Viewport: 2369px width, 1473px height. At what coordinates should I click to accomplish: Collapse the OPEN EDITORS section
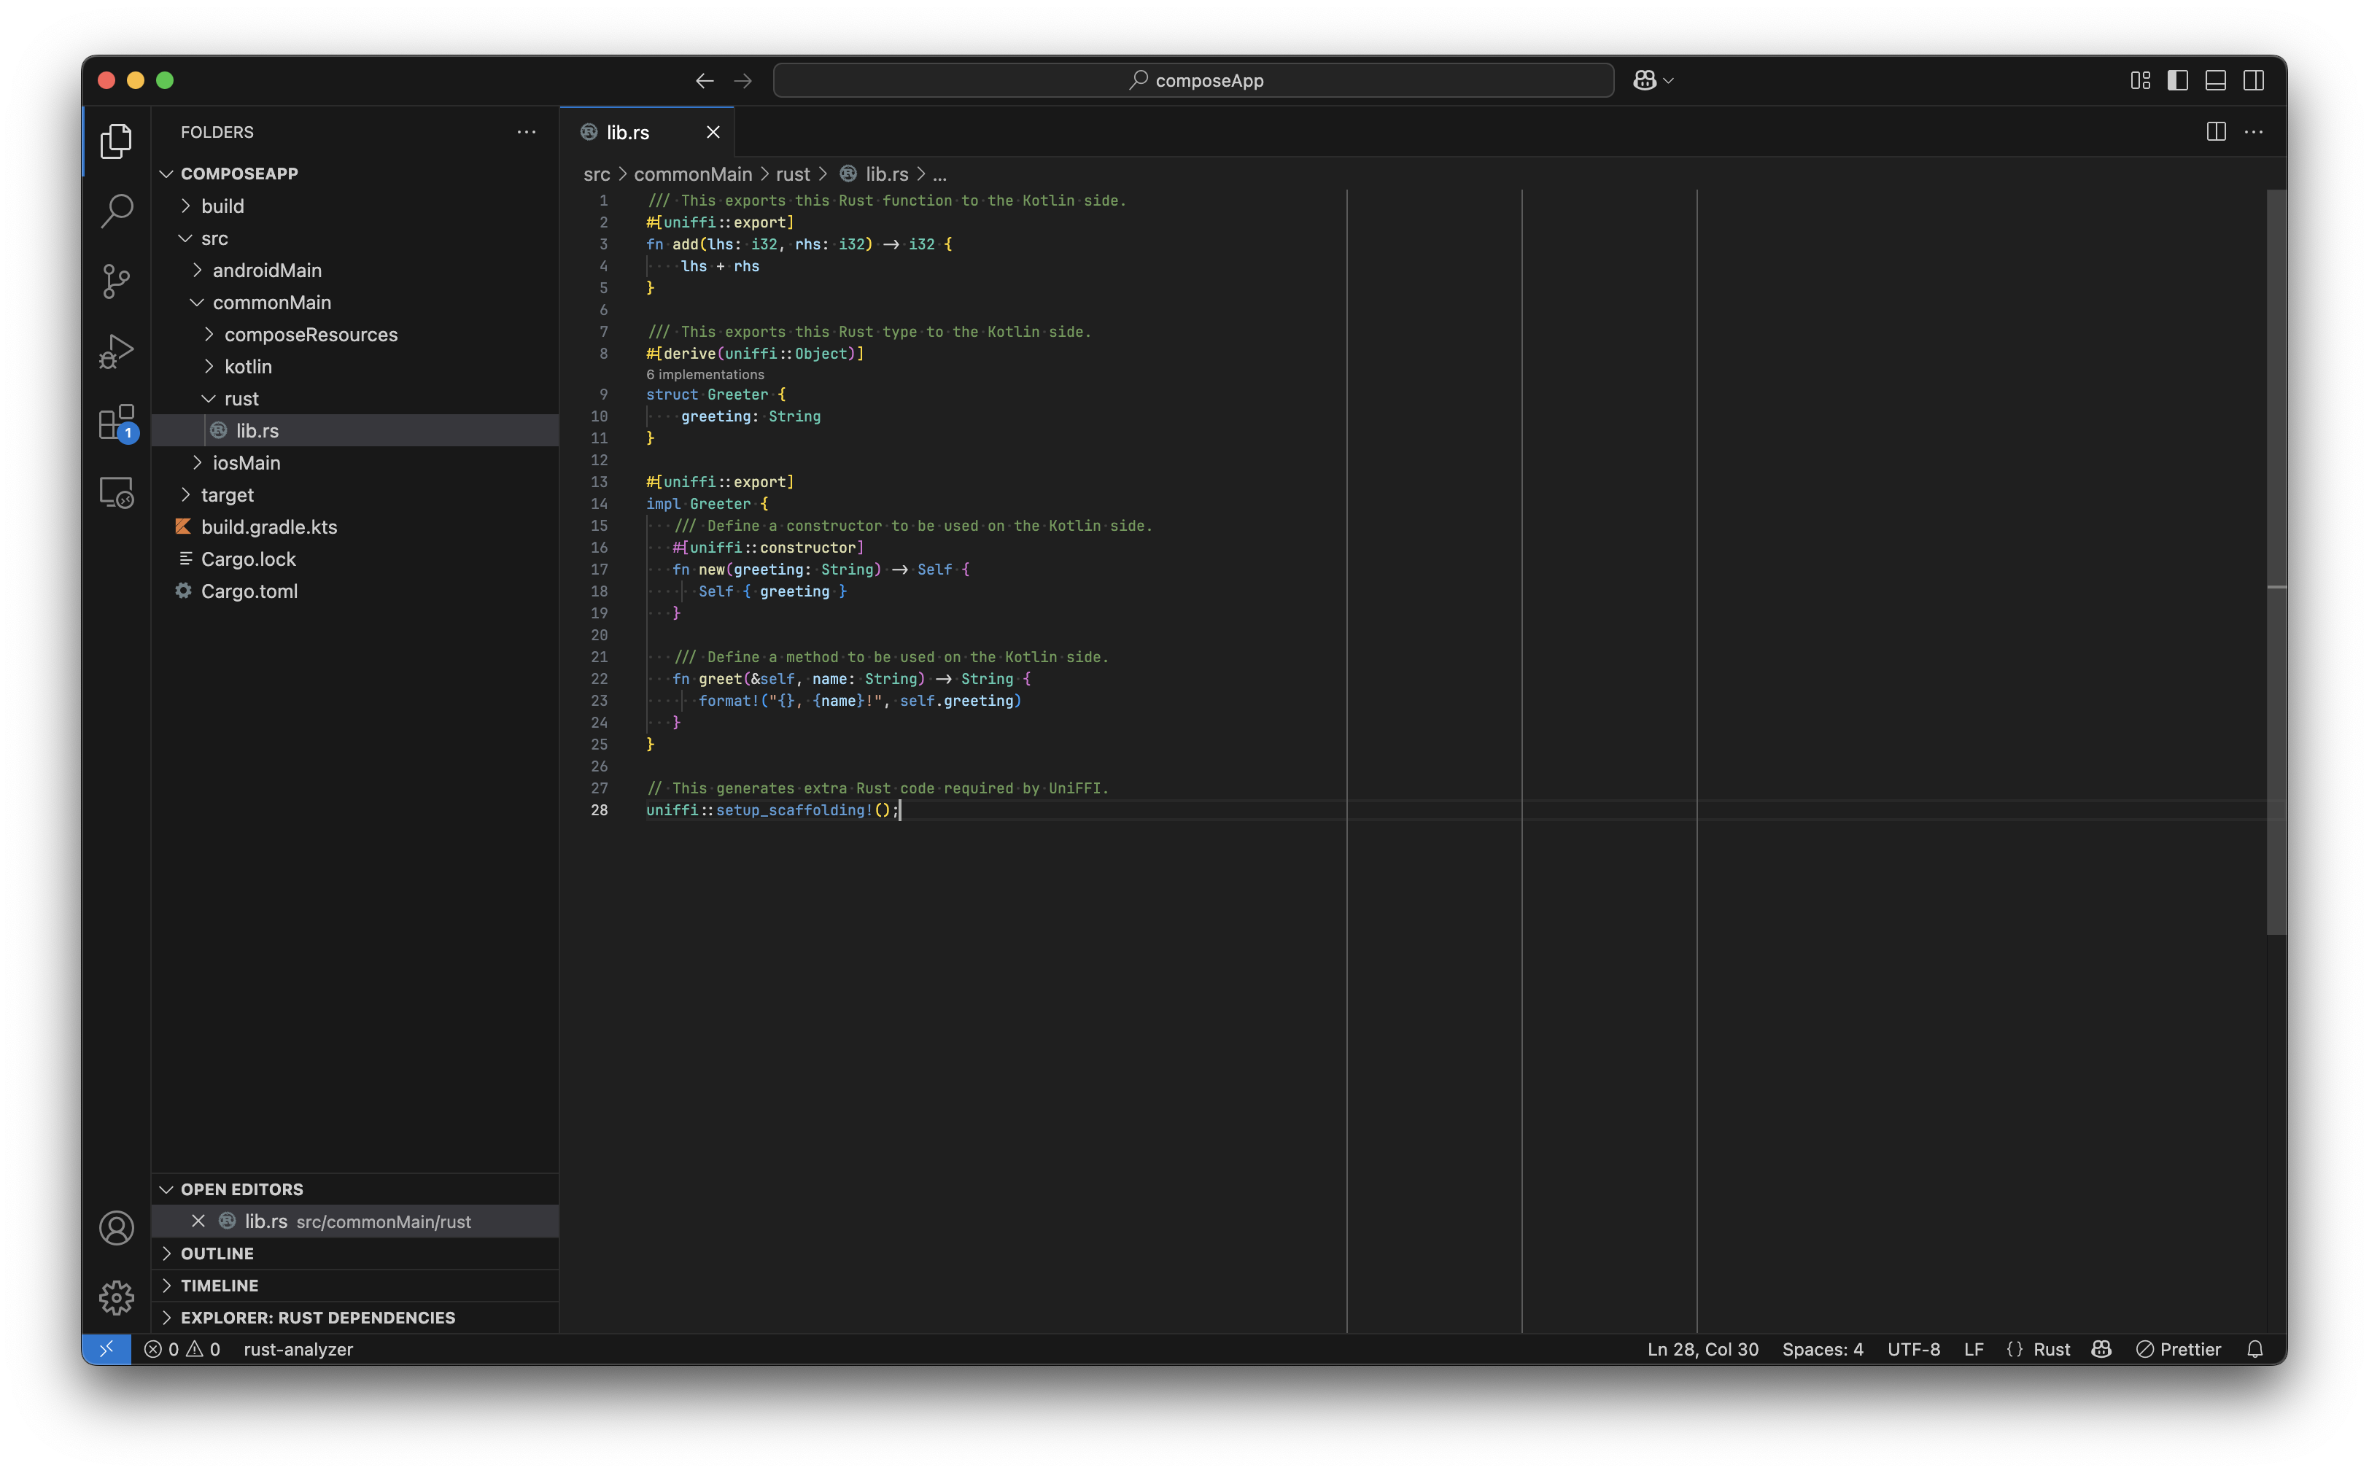coord(356,1189)
